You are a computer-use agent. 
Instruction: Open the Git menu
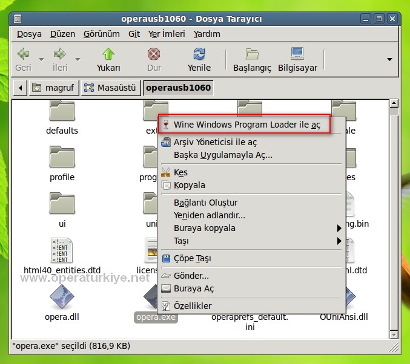(x=134, y=34)
